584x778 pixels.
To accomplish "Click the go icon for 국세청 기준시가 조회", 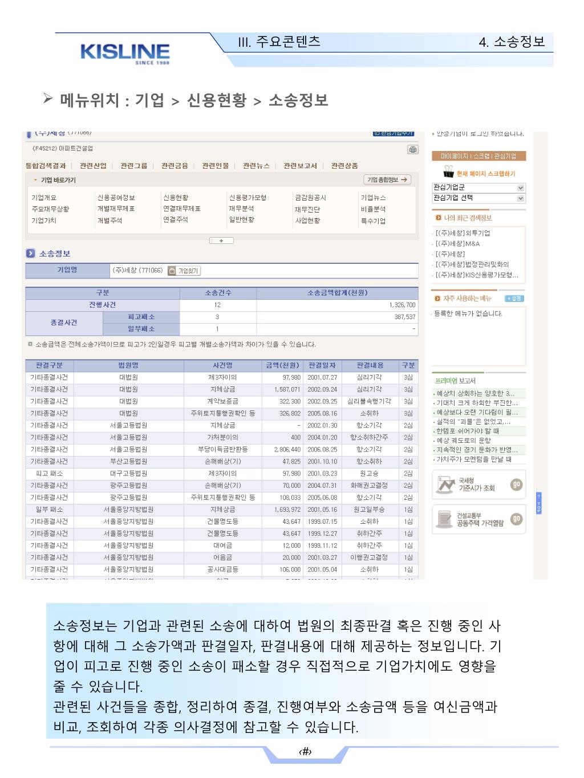I will point(516,485).
